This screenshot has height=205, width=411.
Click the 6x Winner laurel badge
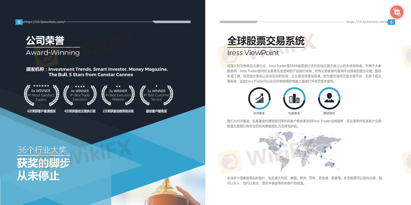[41, 95]
